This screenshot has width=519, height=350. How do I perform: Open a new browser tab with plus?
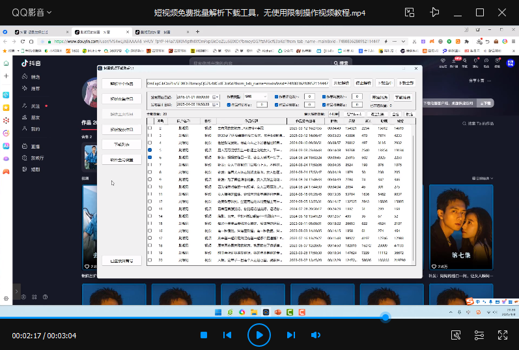pyautogui.click(x=197, y=32)
